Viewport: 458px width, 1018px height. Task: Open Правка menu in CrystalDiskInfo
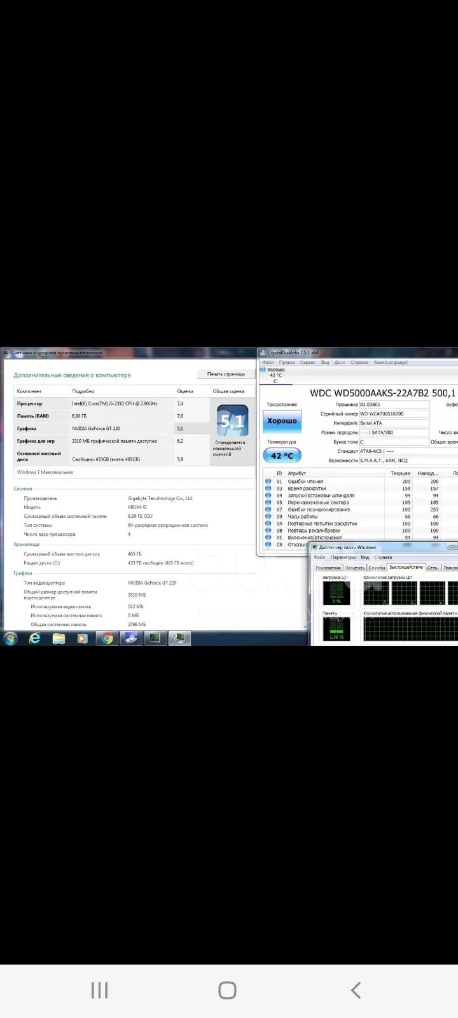click(x=287, y=362)
